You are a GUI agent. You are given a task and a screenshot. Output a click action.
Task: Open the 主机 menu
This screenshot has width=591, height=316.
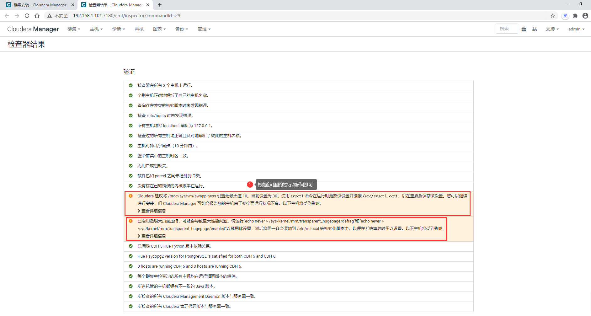click(x=96, y=29)
